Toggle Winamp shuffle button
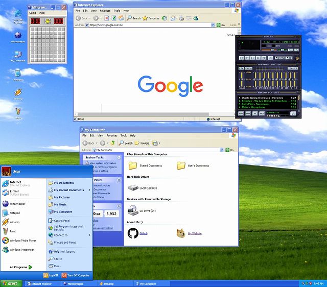Image resolution: width=327 pixels, height=287 pixels. coord(280,58)
